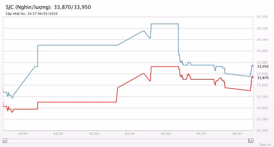Click the 34,300 y-axis label
The image size is (274, 147).
[262, 17]
